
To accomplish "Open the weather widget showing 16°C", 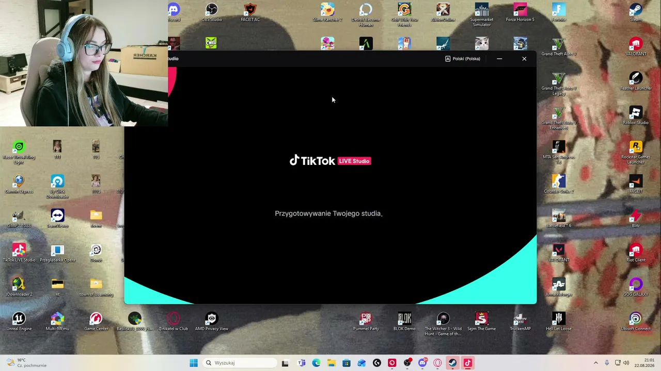I will click(26, 363).
